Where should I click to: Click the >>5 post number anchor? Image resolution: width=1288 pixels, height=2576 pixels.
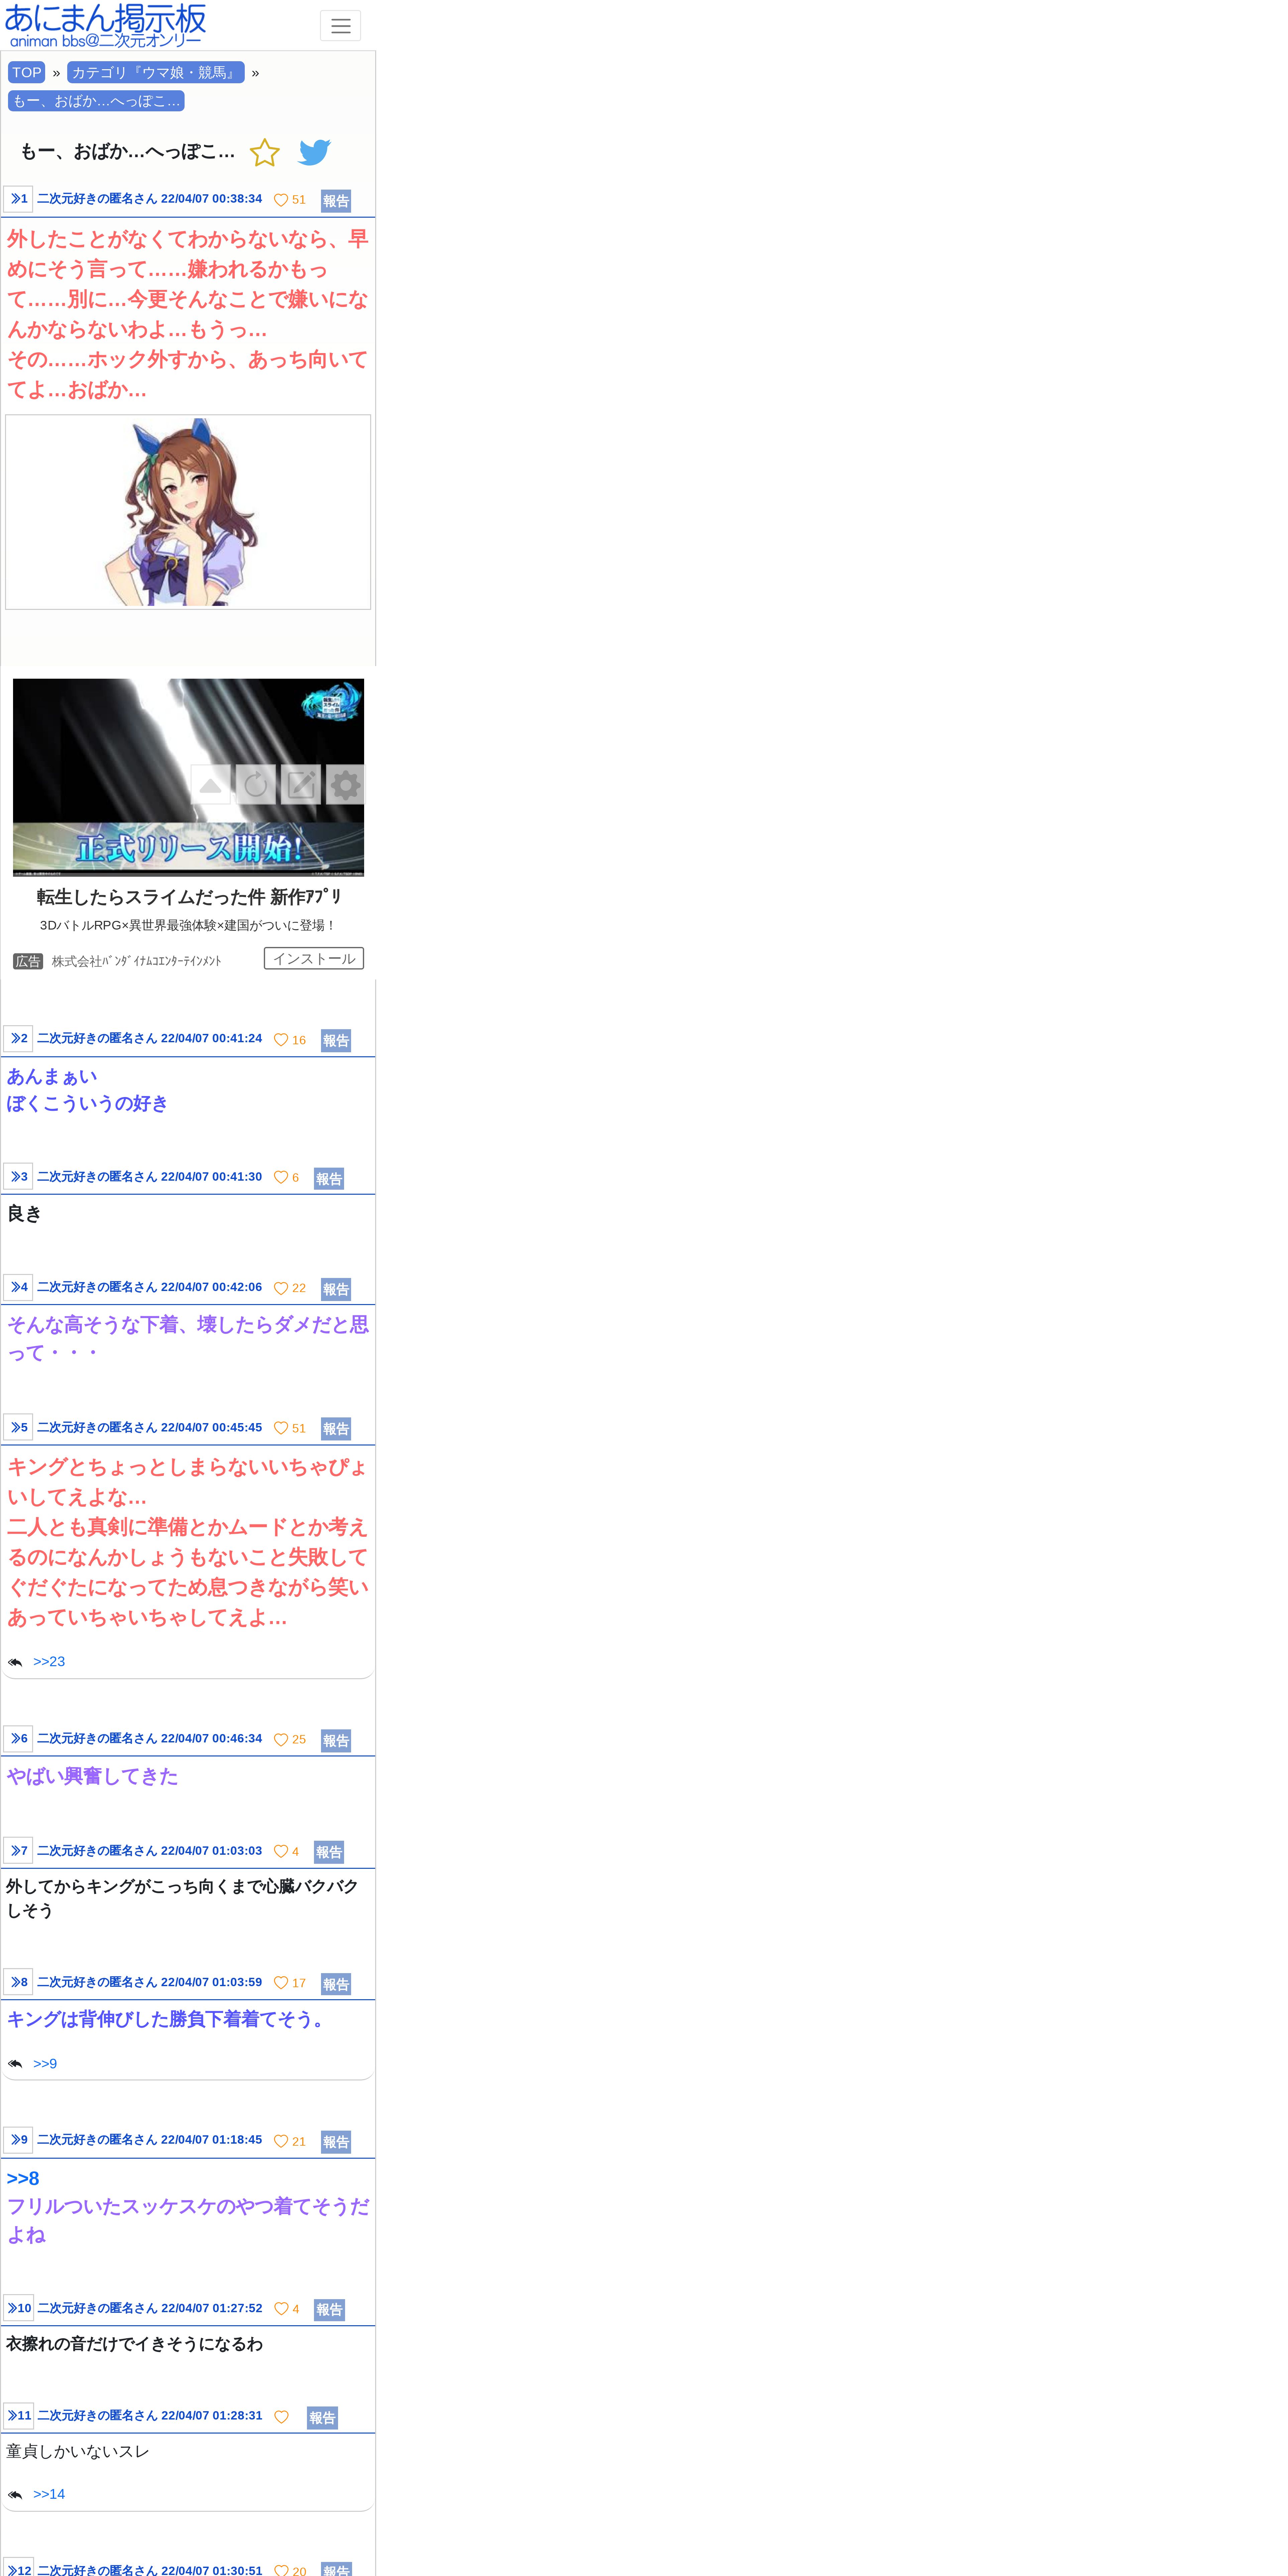[x=18, y=1427]
